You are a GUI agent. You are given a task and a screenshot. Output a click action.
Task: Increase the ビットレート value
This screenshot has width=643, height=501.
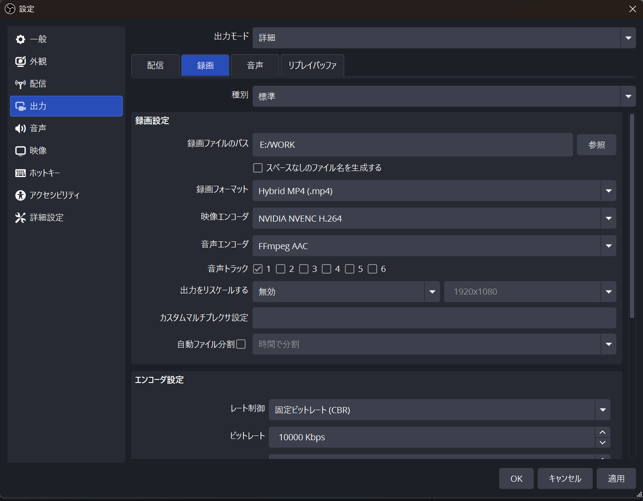tap(602, 432)
